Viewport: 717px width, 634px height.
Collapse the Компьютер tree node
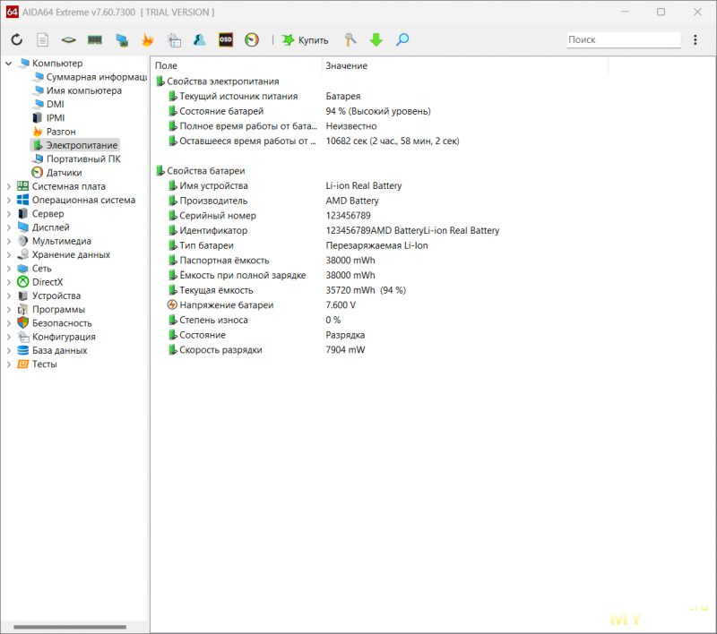tap(9, 63)
